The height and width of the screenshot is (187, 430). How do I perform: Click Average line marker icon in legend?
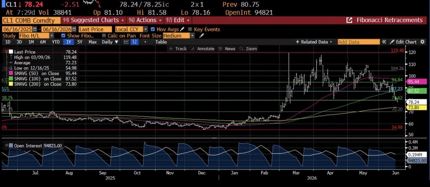click(x=11, y=62)
